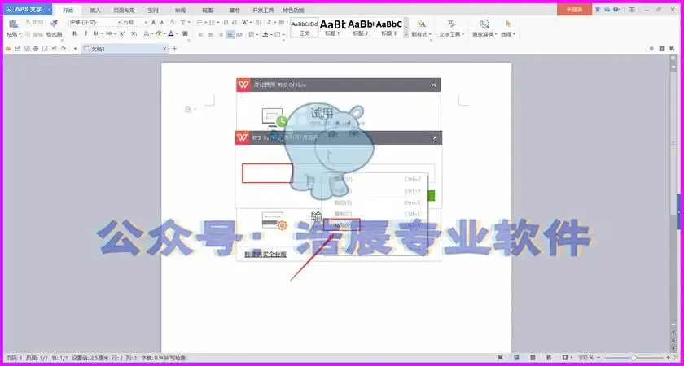Screen dimensions: 684x366
Task: Click the print icon in quick access bar
Action: [36, 49]
